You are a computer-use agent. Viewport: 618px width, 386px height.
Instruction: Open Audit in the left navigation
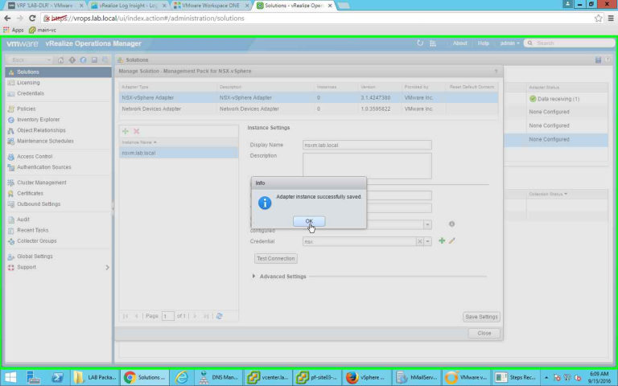tap(23, 220)
